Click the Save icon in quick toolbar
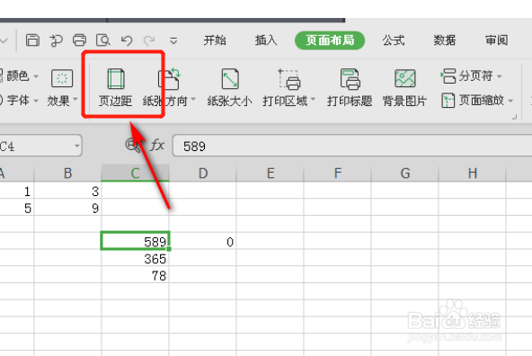532x356 pixels. click(x=32, y=40)
